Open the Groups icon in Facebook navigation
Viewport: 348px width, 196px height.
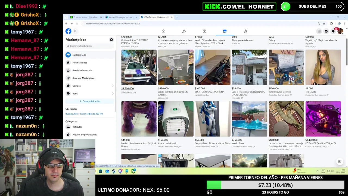pos(245,31)
